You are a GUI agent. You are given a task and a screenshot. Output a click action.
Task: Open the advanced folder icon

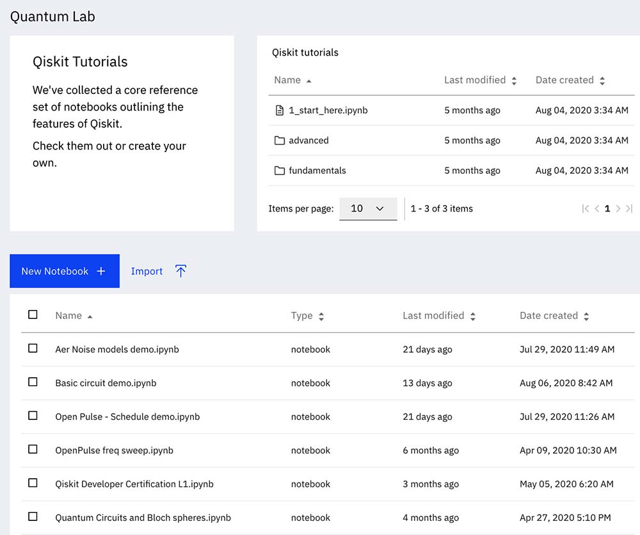[279, 141]
